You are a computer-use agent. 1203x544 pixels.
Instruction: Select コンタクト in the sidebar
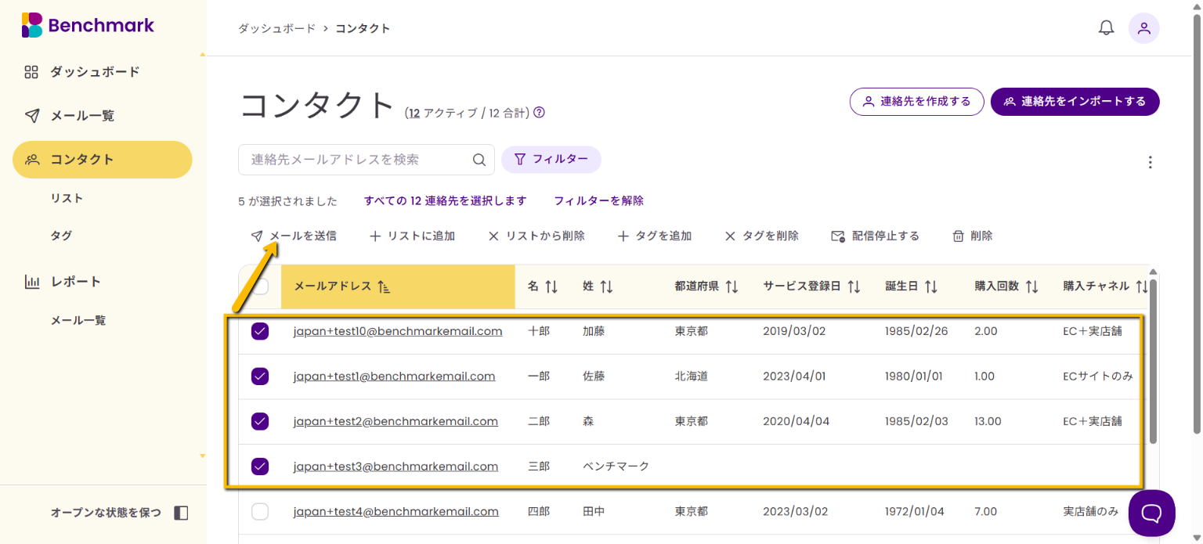click(x=103, y=160)
